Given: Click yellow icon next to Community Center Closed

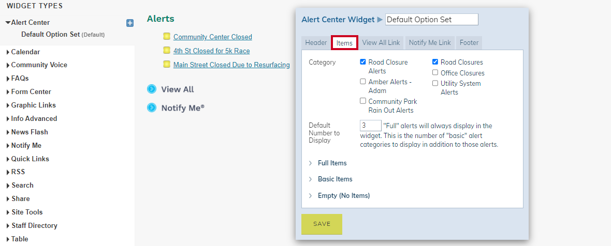Looking at the screenshot, I should point(167,37).
